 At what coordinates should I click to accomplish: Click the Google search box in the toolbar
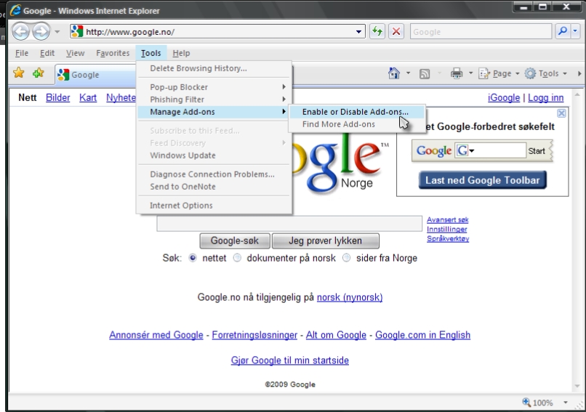(x=481, y=32)
